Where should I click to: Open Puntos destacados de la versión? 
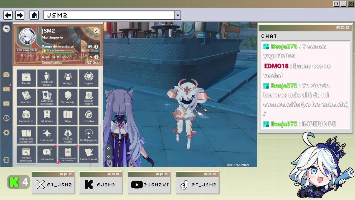click(x=68, y=154)
